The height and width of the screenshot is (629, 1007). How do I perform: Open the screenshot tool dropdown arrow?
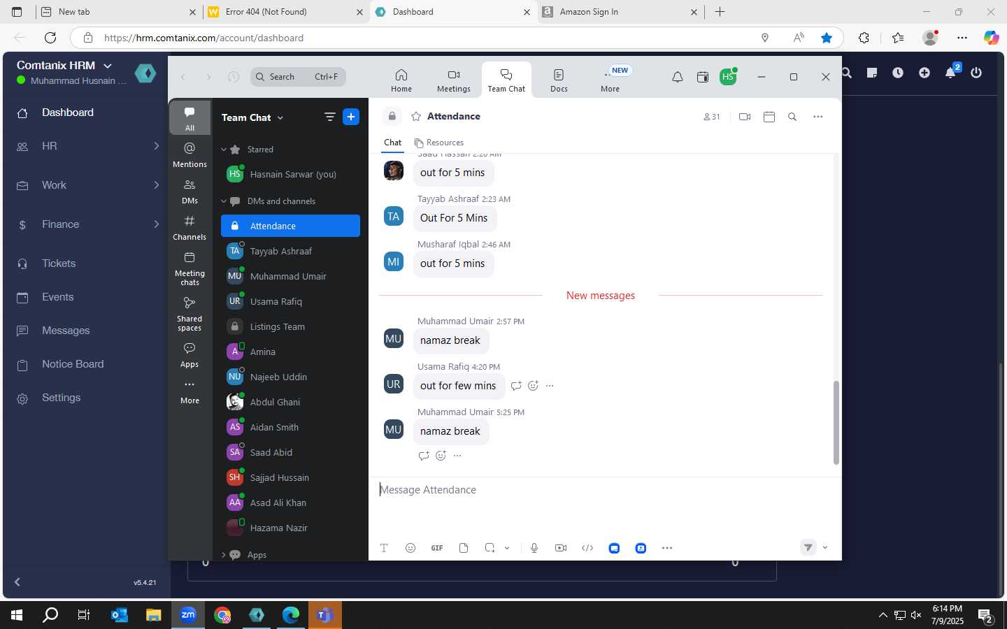(x=507, y=548)
